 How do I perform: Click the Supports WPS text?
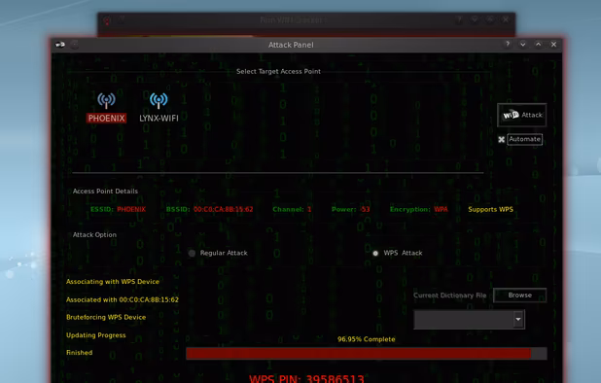pos(490,210)
